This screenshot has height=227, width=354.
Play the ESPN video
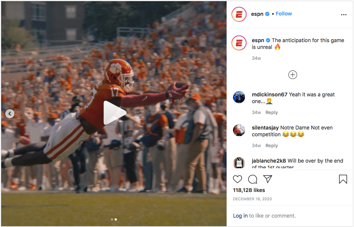[x=114, y=113]
